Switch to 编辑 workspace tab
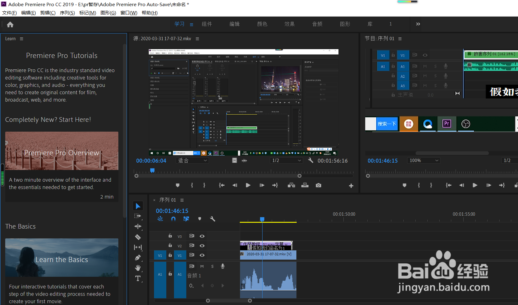The width and height of the screenshot is (518, 305). click(235, 24)
